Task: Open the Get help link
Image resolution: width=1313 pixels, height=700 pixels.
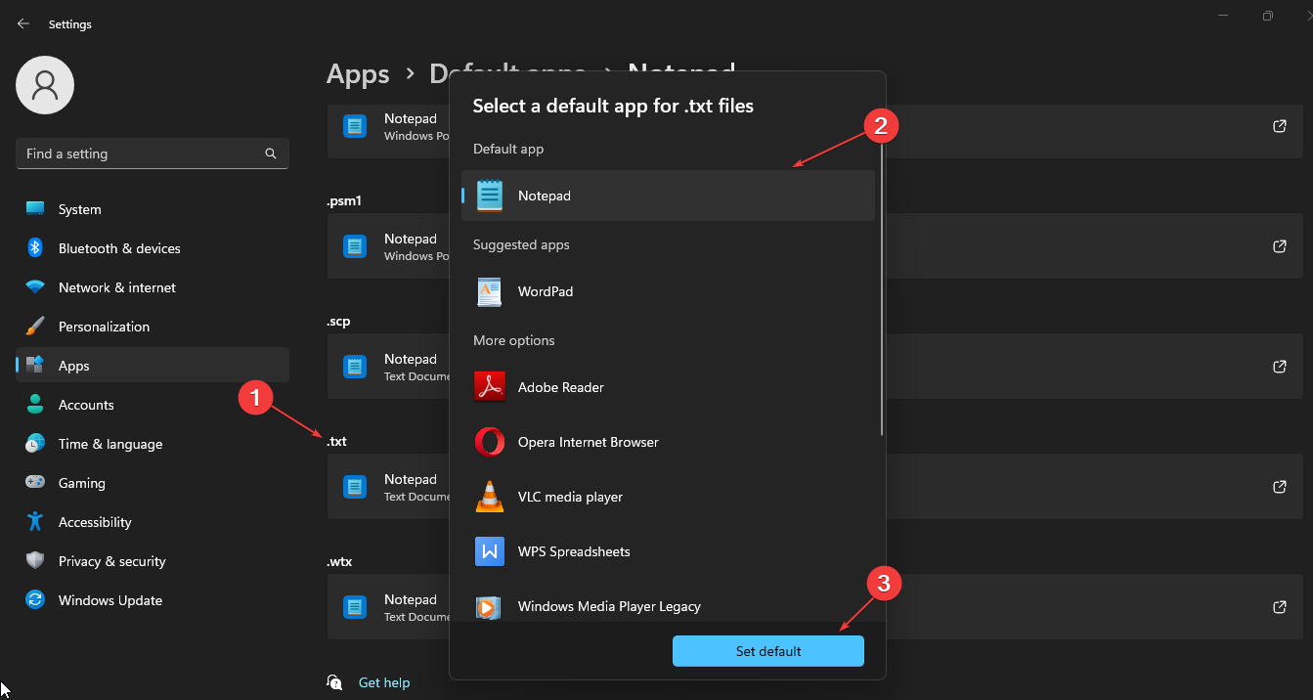Action: [383, 682]
